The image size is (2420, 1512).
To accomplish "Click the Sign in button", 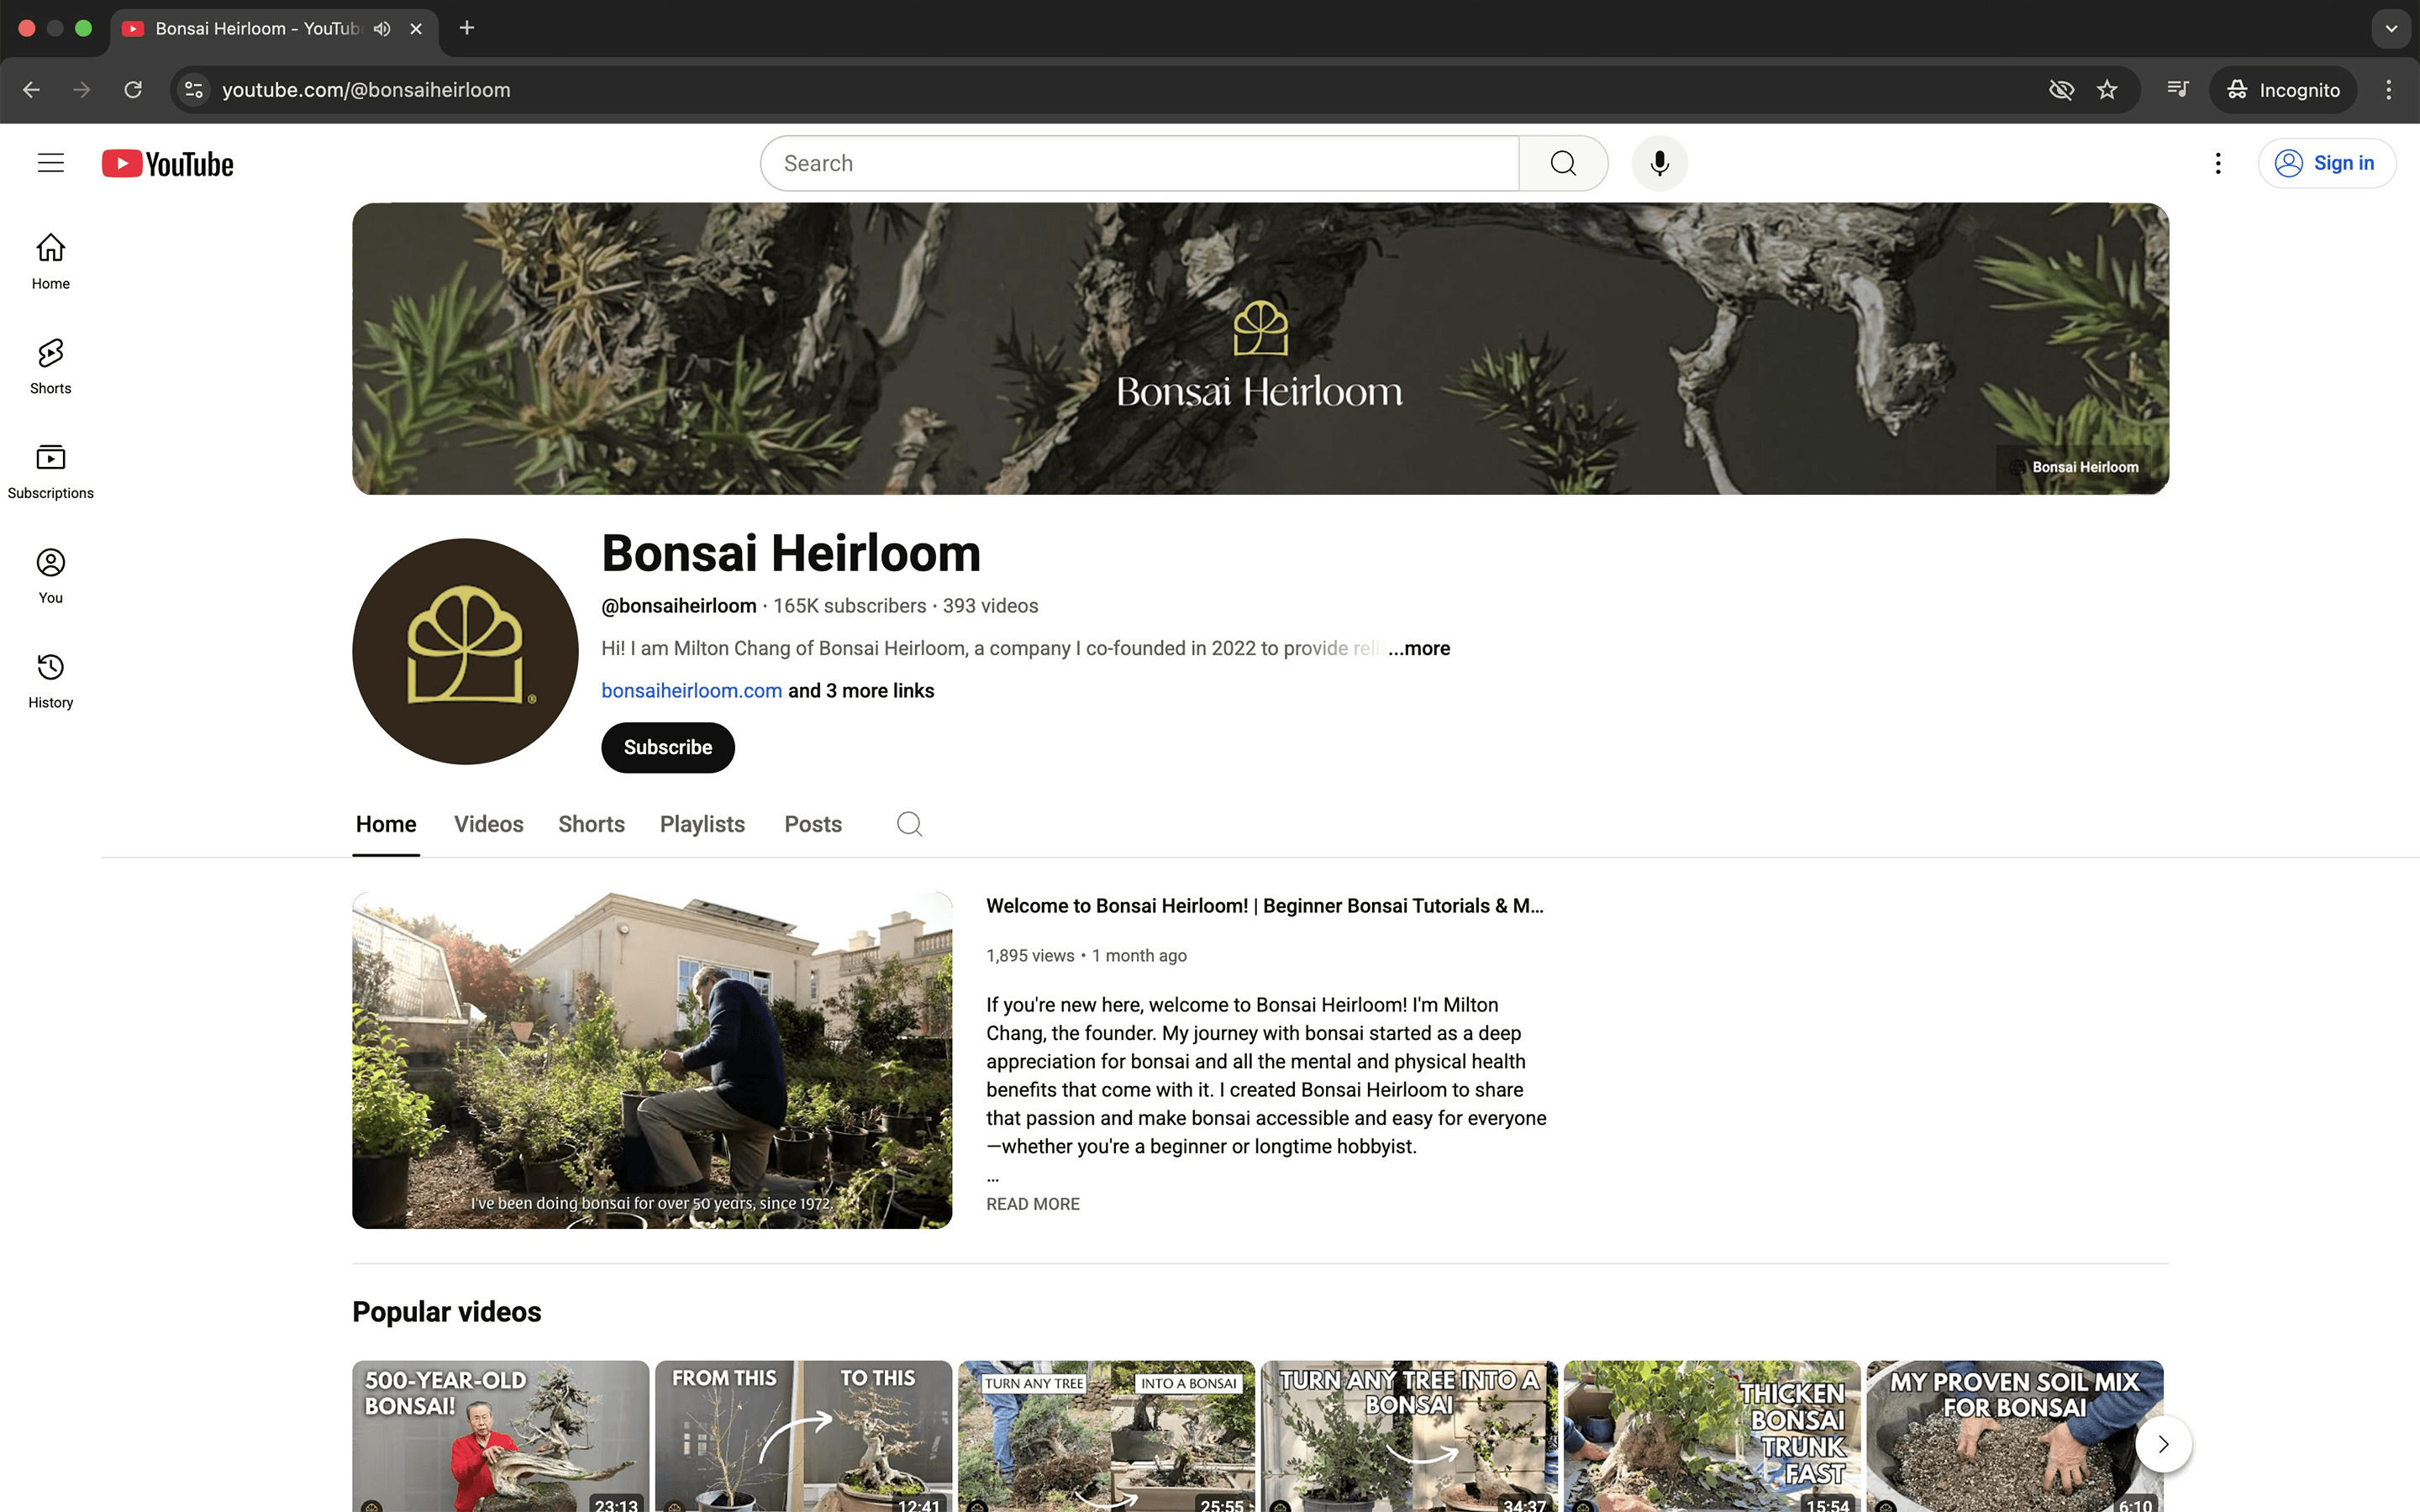I will pyautogui.click(x=2326, y=163).
